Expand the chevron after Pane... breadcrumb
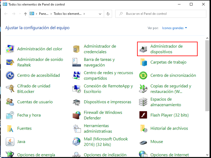 [x=51, y=14]
